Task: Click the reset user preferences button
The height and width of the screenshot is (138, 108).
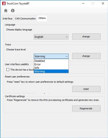Action: 86,89
